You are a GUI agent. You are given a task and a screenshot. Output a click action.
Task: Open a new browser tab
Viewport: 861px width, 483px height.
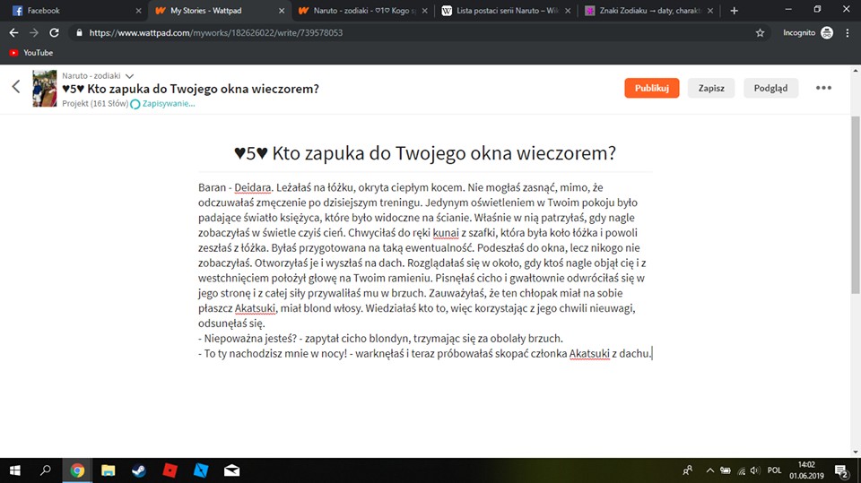click(x=735, y=11)
